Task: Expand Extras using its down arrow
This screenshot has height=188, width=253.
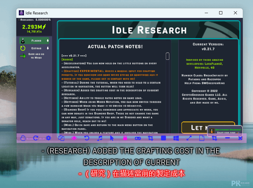Action: click(x=48, y=48)
